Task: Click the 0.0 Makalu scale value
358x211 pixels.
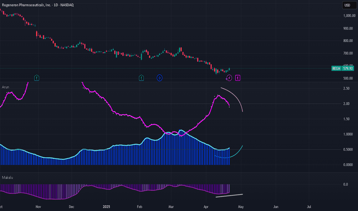Action: pyautogui.click(x=345, y=184)
